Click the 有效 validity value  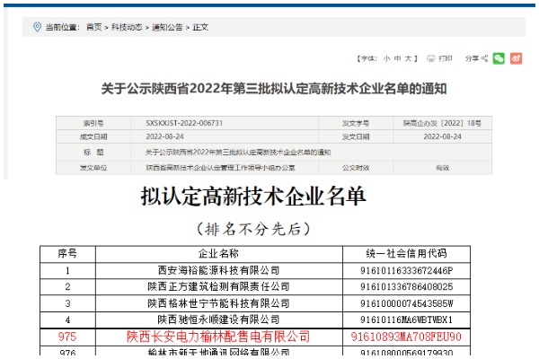442,168
